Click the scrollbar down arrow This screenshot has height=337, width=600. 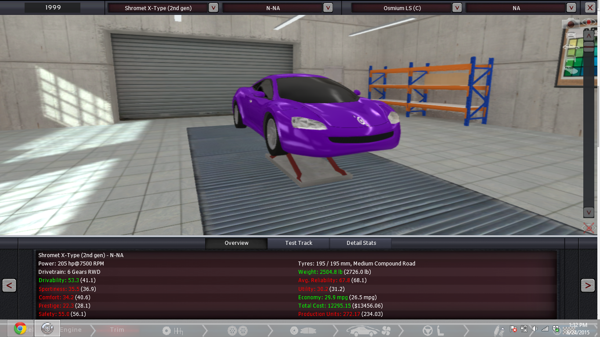pyautogui.click(x=589, y=212)
